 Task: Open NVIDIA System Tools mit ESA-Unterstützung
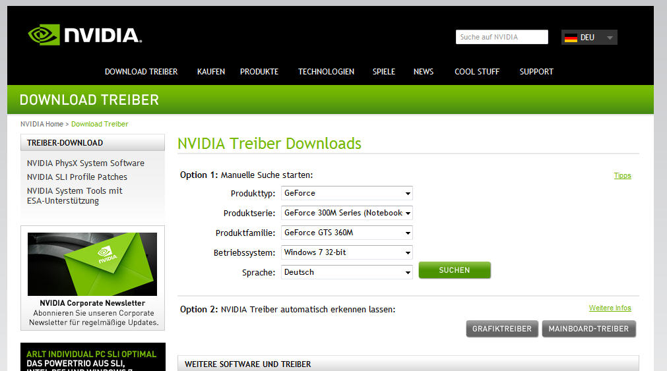75,196
